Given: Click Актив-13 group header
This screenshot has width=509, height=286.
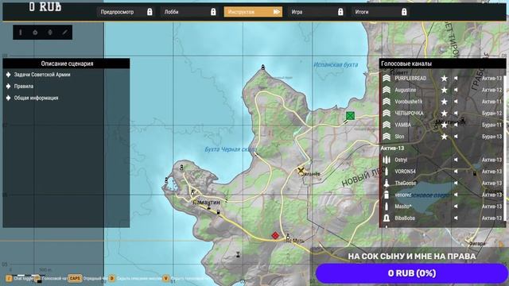Looking at the screenshot, I should [392, 149].
